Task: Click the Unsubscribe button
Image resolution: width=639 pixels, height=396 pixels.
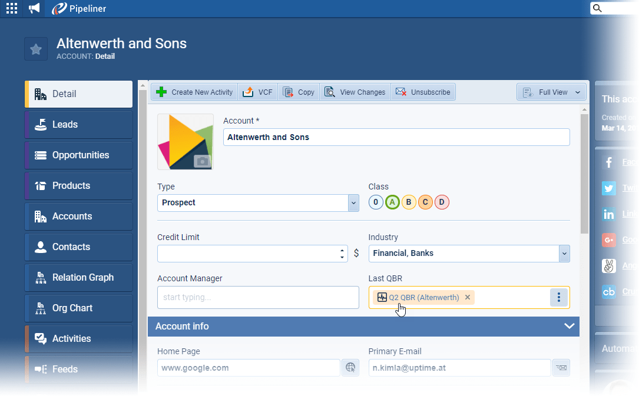Action: (423, 92)
